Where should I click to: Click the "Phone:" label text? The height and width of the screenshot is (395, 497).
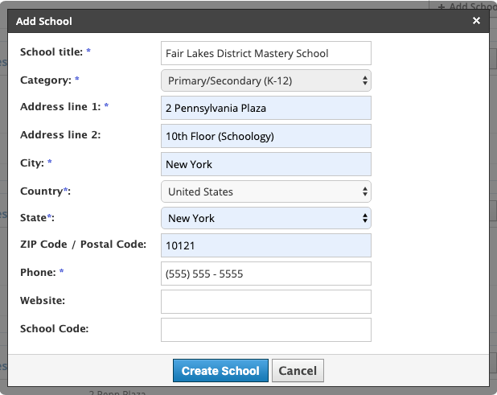[37, 273]
